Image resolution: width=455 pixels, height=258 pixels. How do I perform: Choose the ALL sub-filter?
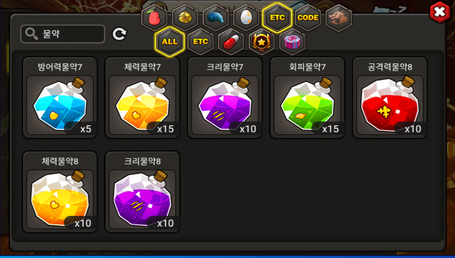pos(170,42)
